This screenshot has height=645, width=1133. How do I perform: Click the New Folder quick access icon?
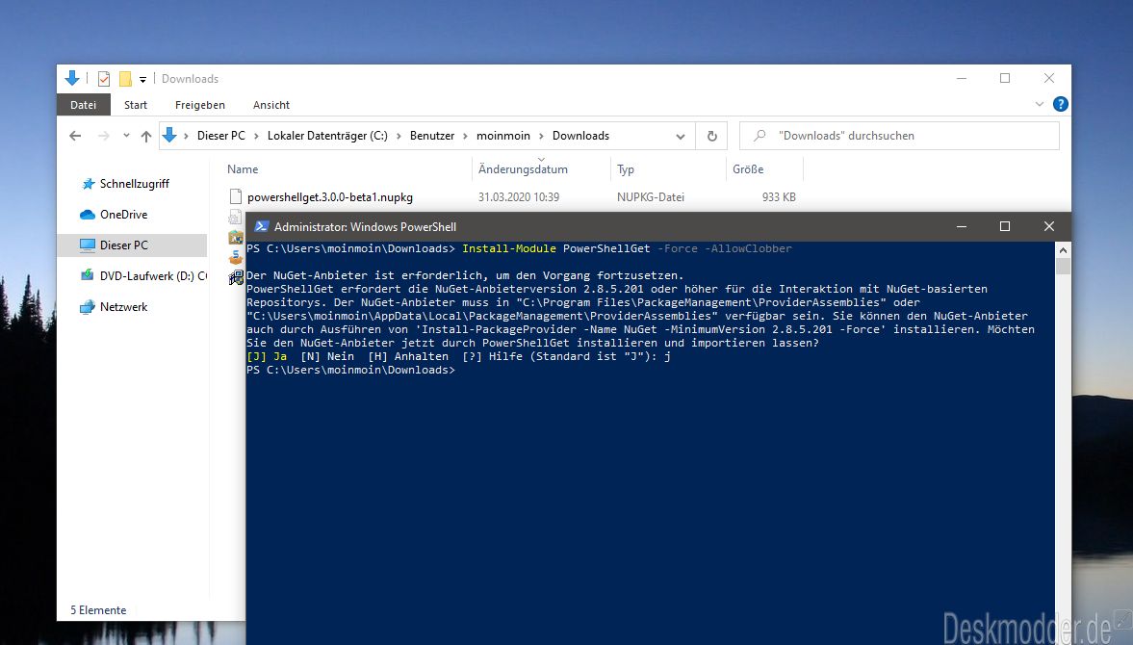[125, 79]
